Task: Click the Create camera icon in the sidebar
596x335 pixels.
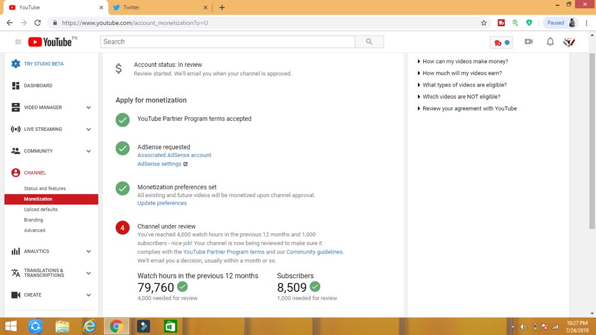Action: click(16, 295)
